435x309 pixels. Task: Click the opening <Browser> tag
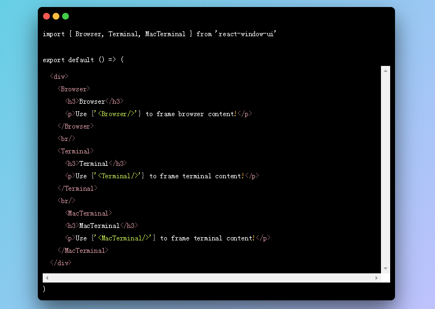click(x=73, y=89)
